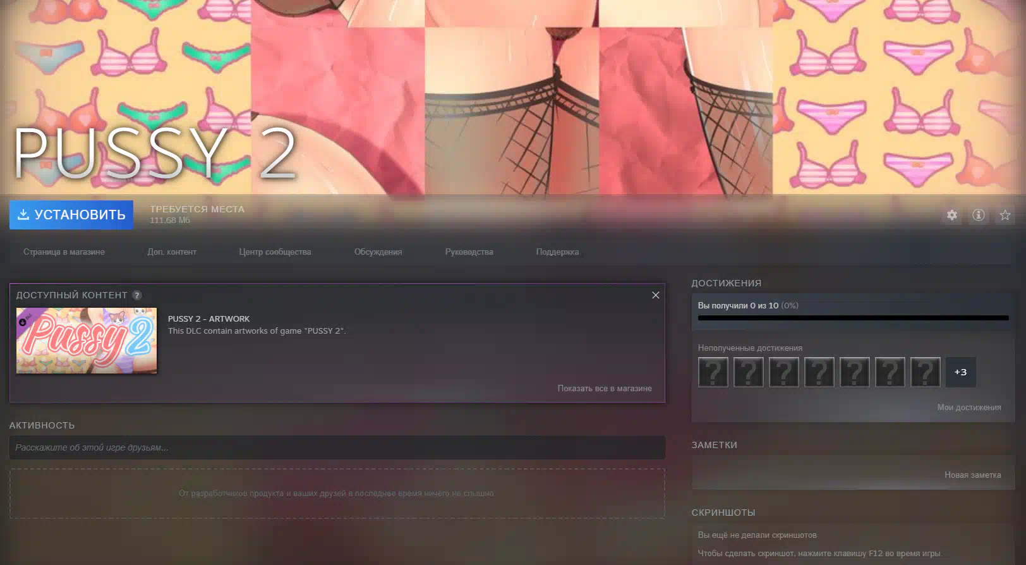Click the ТРЕБУЕТСЯ МЕСТА 111.68 МБ info
Screen dimensions: 1026x565
(197, 214)
